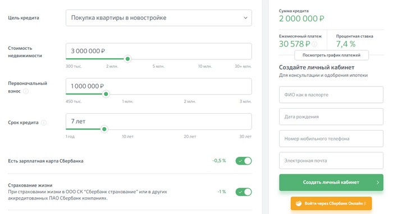
Task: Toggle the 'Страхование жизни' switch
Action: tap(243, 192)
